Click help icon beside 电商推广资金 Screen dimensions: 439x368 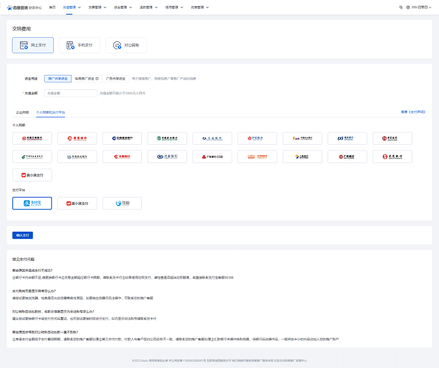click(97, 78)
